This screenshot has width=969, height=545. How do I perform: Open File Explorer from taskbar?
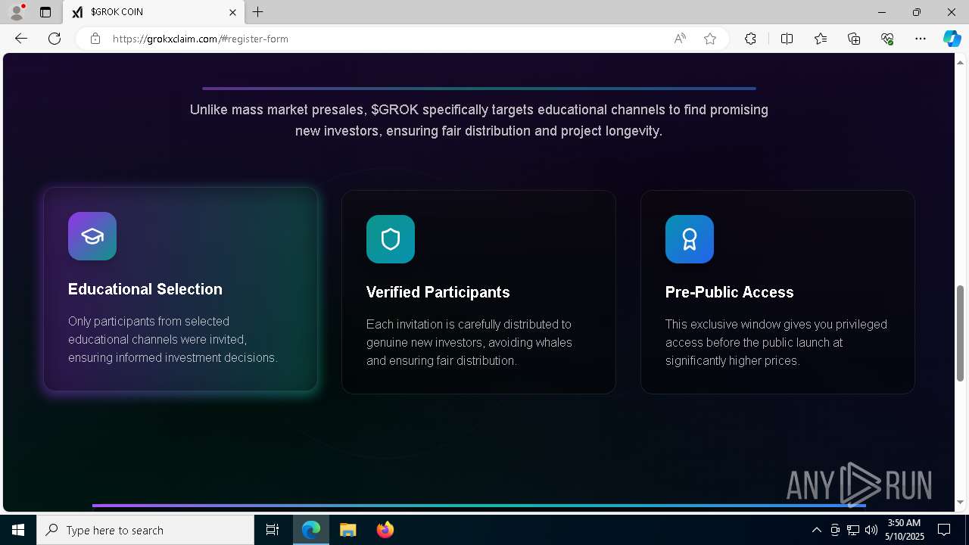coord(347,530)
